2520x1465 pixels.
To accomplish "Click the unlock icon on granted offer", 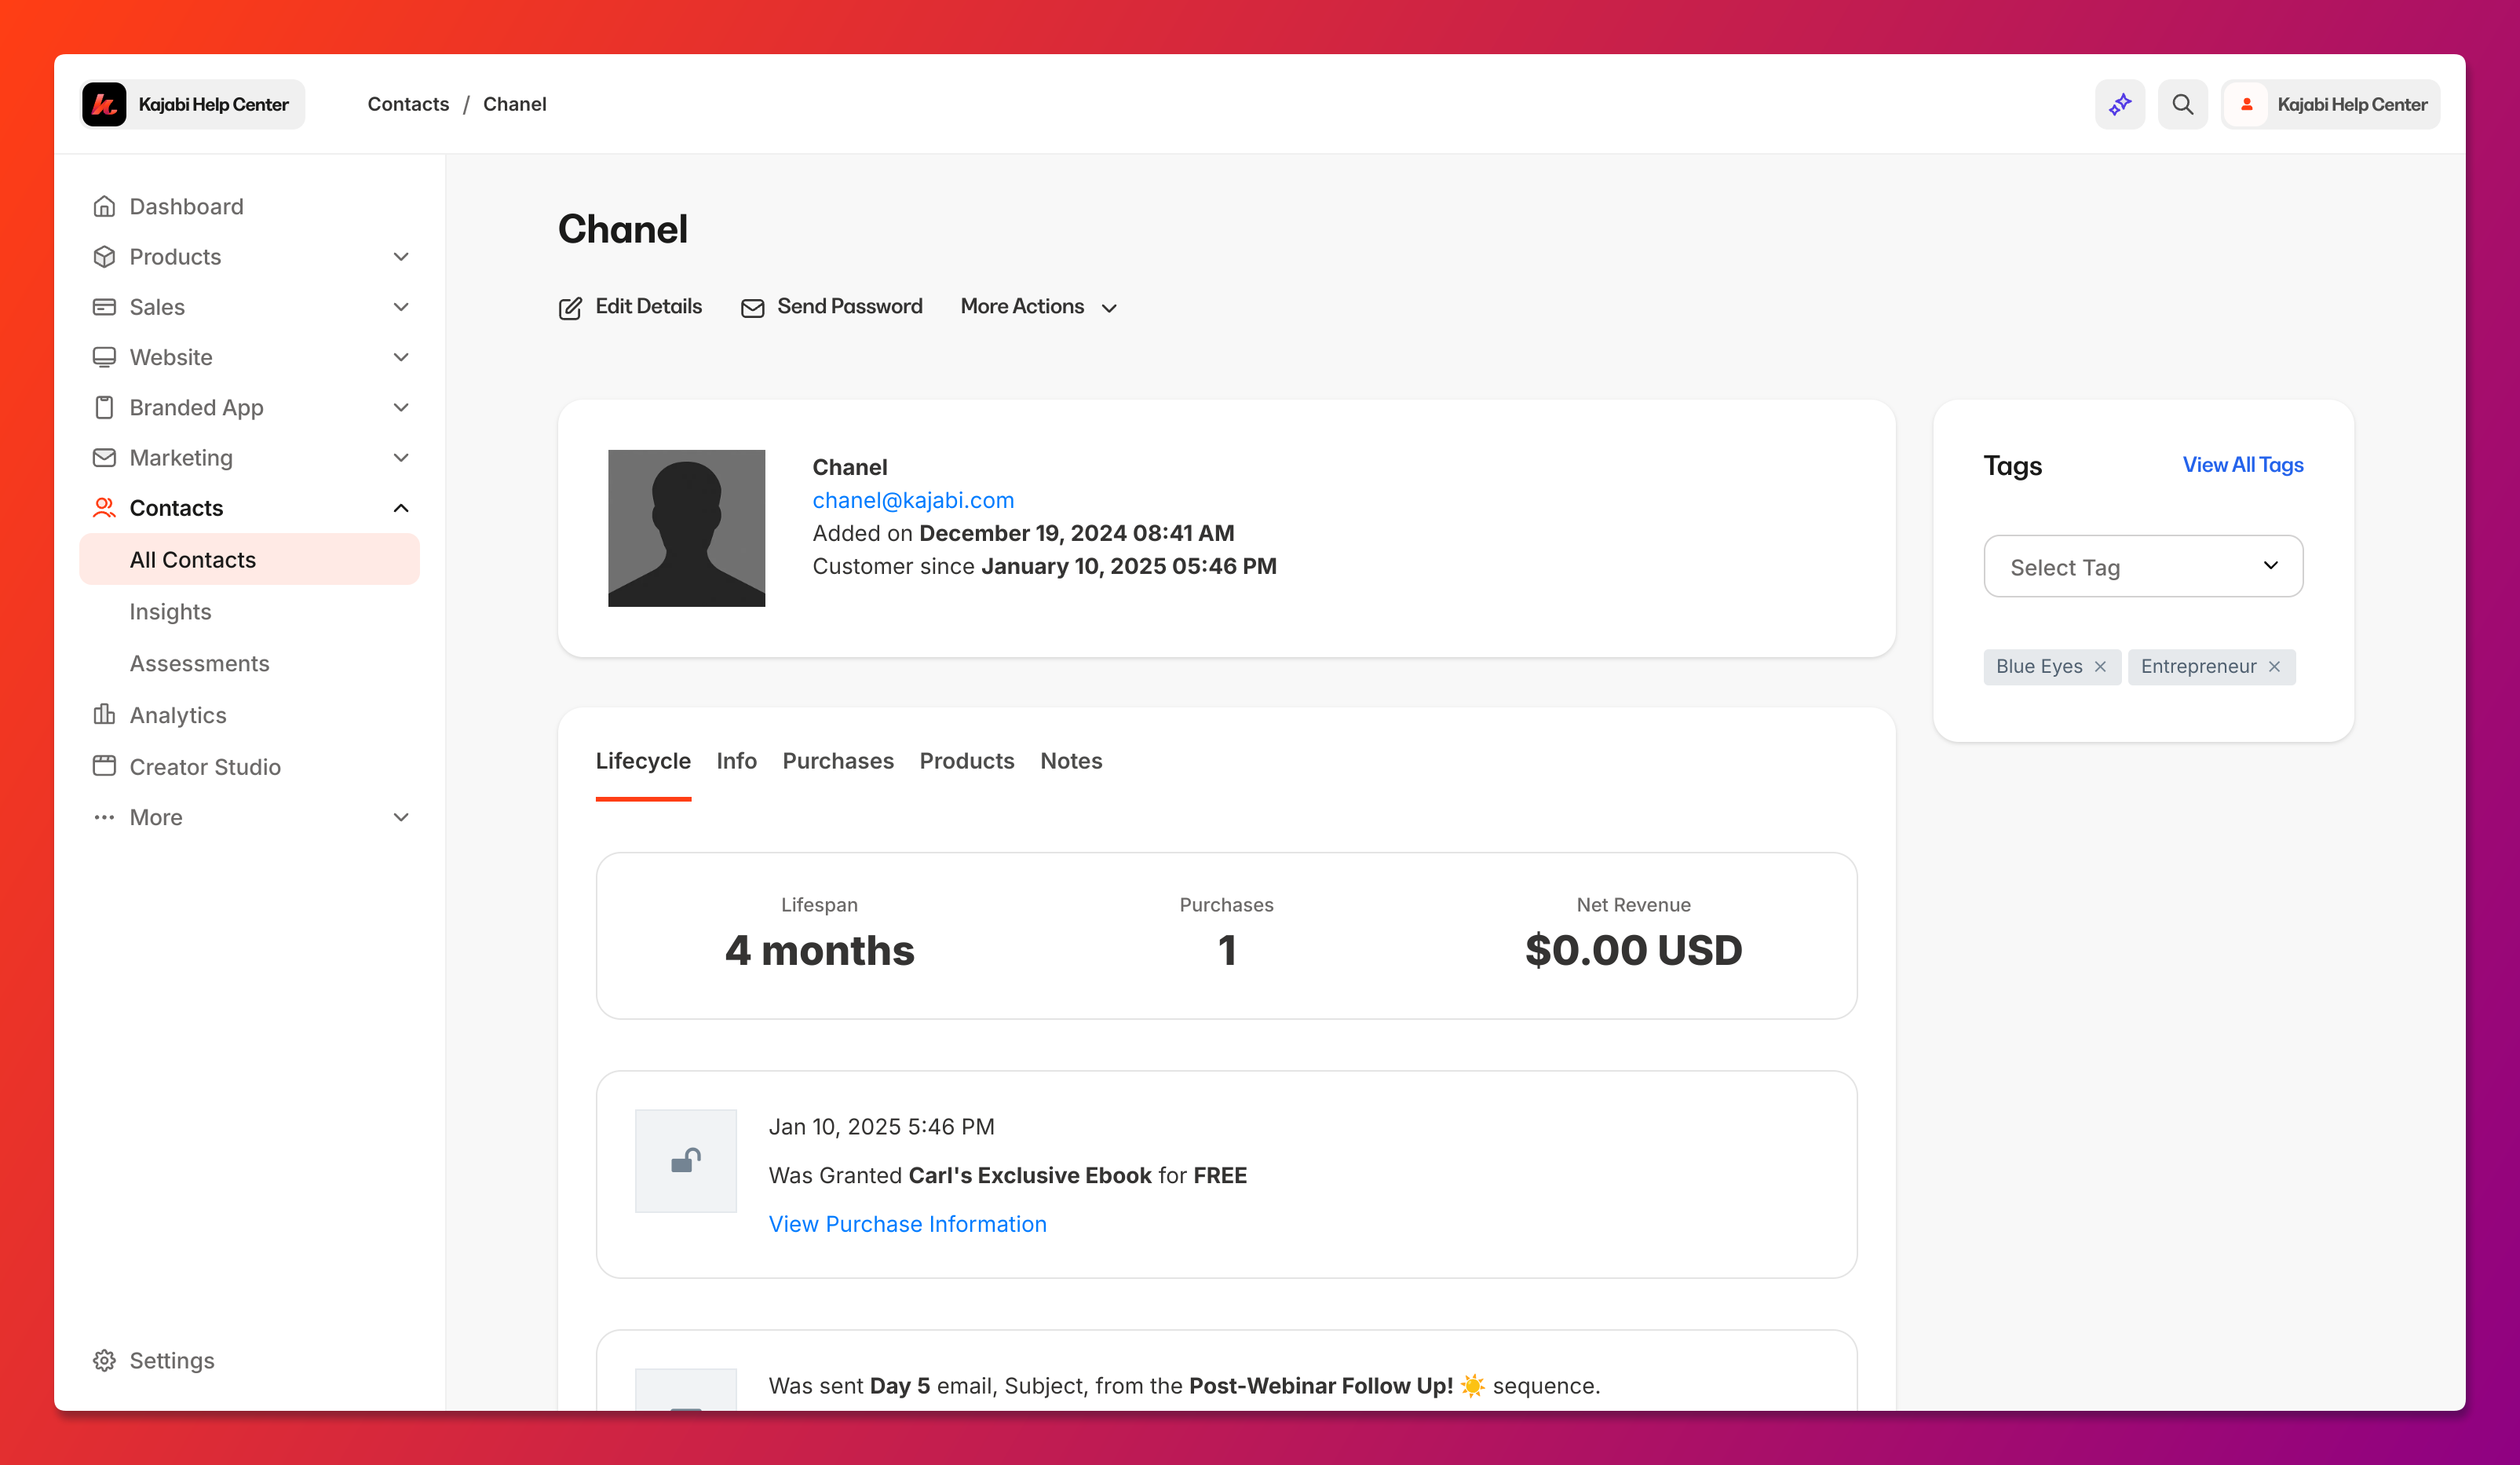I will pos(686,1160).
